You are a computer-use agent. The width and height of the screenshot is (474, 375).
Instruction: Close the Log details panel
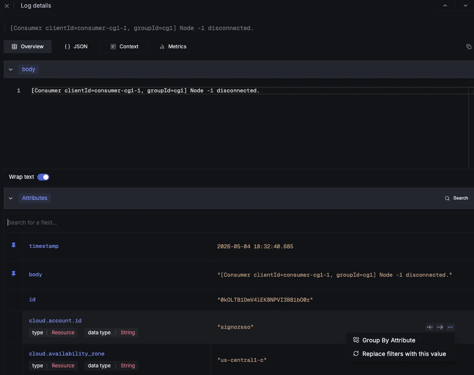[x=7, y=6]
